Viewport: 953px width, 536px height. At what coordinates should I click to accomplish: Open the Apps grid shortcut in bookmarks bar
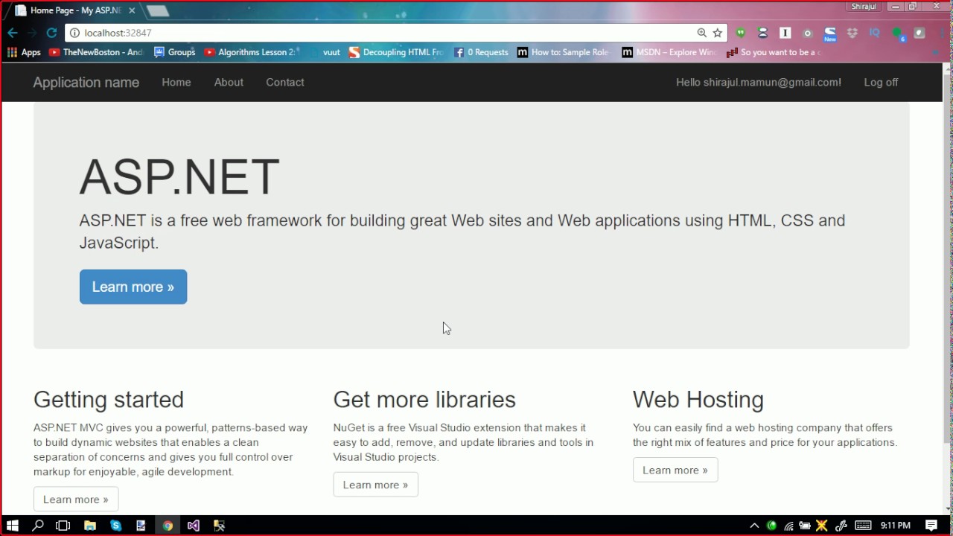click(x=24, y=52)
